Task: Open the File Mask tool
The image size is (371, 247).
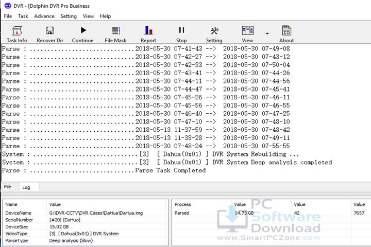Action: [x=116, y=34]
